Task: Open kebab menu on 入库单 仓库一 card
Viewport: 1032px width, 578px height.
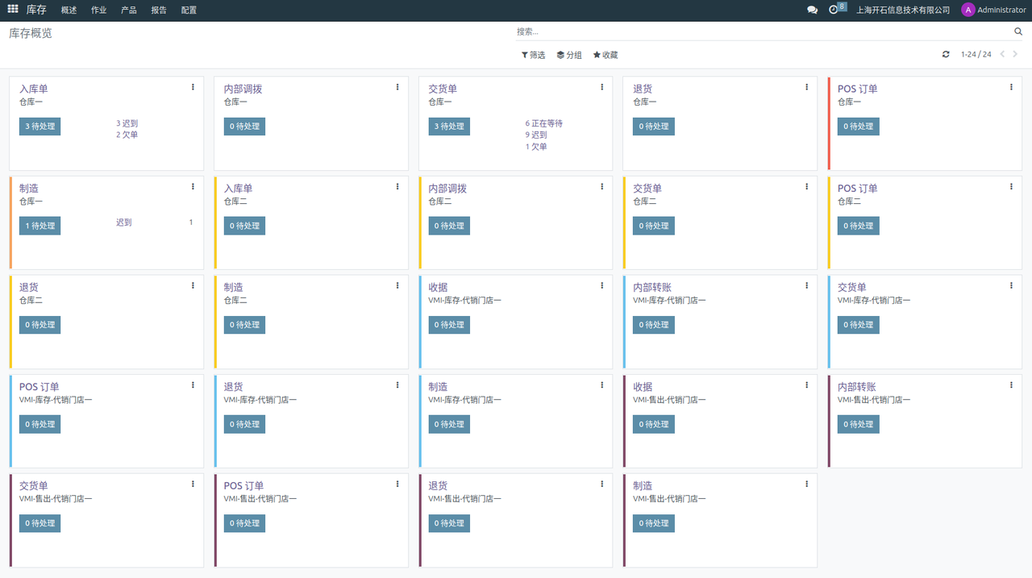Action: coord(193,87)
